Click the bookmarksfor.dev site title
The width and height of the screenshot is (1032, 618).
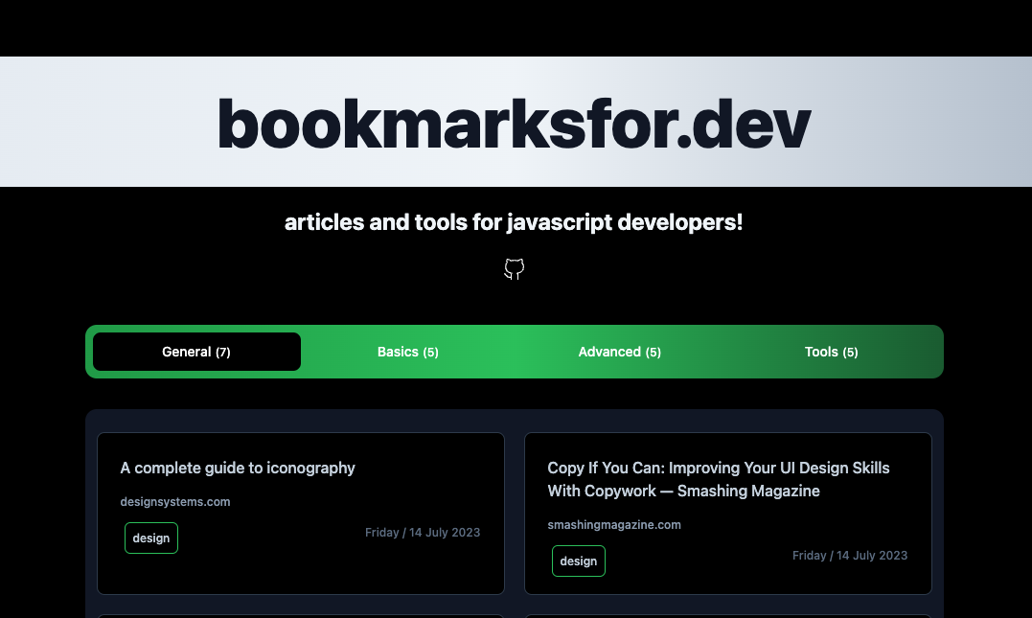515,122
